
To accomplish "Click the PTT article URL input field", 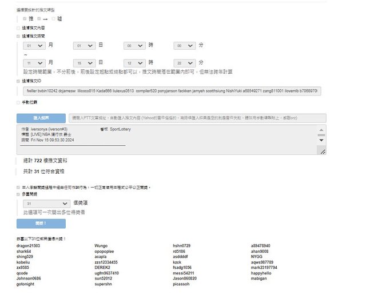I will coord(197,118).
